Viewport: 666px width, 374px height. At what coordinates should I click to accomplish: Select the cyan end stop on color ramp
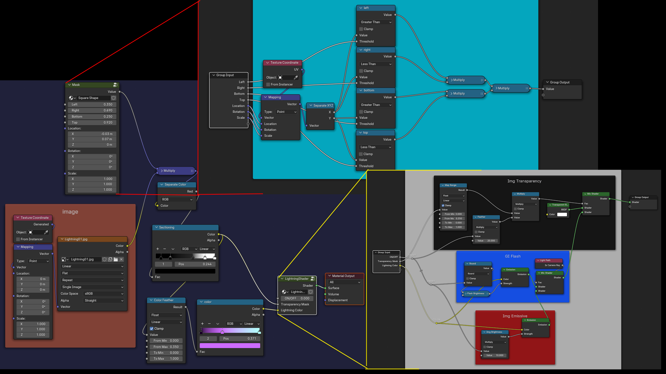(x=259, y=332)
